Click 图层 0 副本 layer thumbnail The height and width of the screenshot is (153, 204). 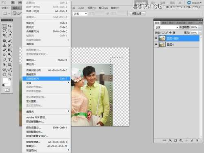[x=162, y=38]
